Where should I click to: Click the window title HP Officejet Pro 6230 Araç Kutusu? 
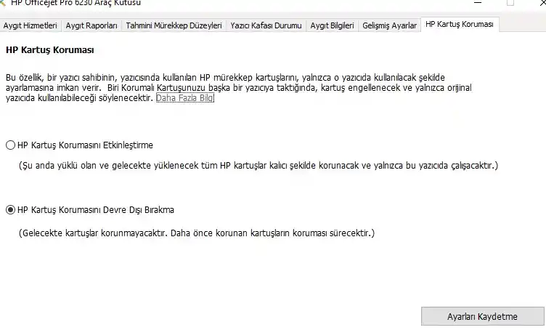pyautogui.click(x=76, y=3)
